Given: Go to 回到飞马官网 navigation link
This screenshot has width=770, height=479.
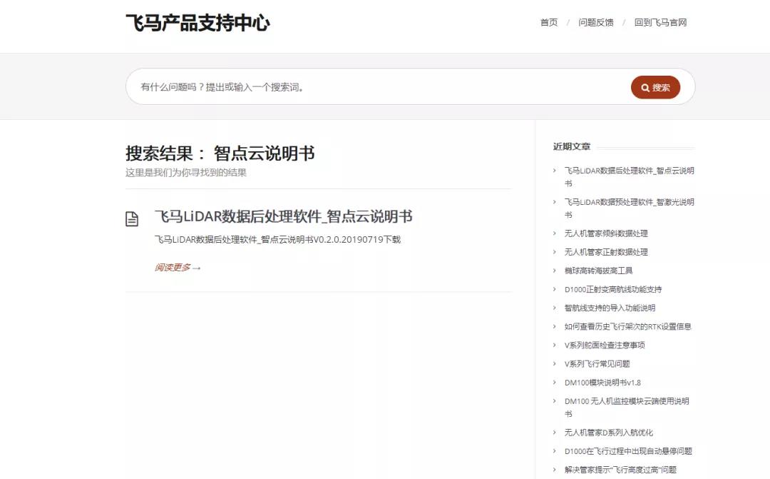Looking at the screenshot, I should point(660,22).
